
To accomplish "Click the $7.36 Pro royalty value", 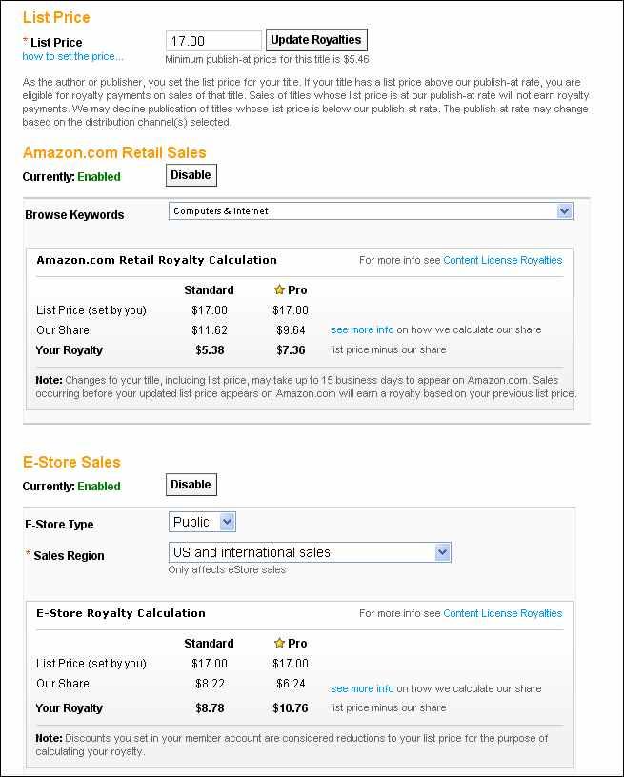I will point(291,350).
